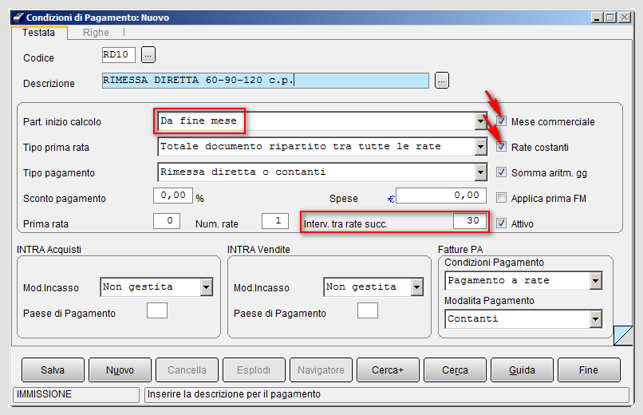Click the Interv. tra rate succ. field

[470, 221]
